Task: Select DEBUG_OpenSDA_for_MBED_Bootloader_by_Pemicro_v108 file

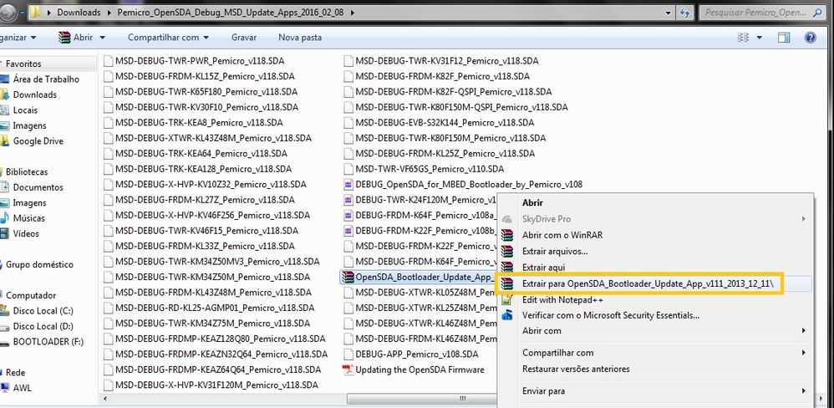Action: [463, 185]
